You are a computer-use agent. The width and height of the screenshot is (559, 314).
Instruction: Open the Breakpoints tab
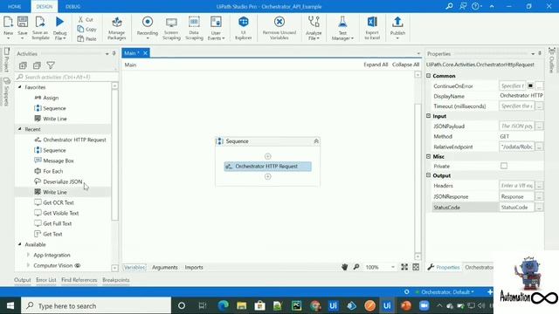pyautogui.click(x=116, y=280)
